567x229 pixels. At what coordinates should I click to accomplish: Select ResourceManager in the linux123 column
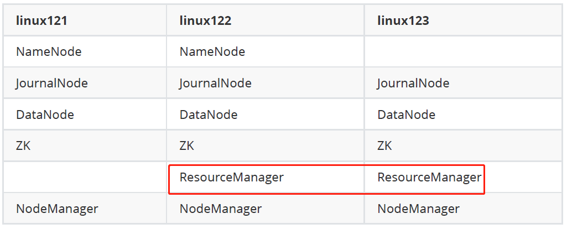coord(429,178)
